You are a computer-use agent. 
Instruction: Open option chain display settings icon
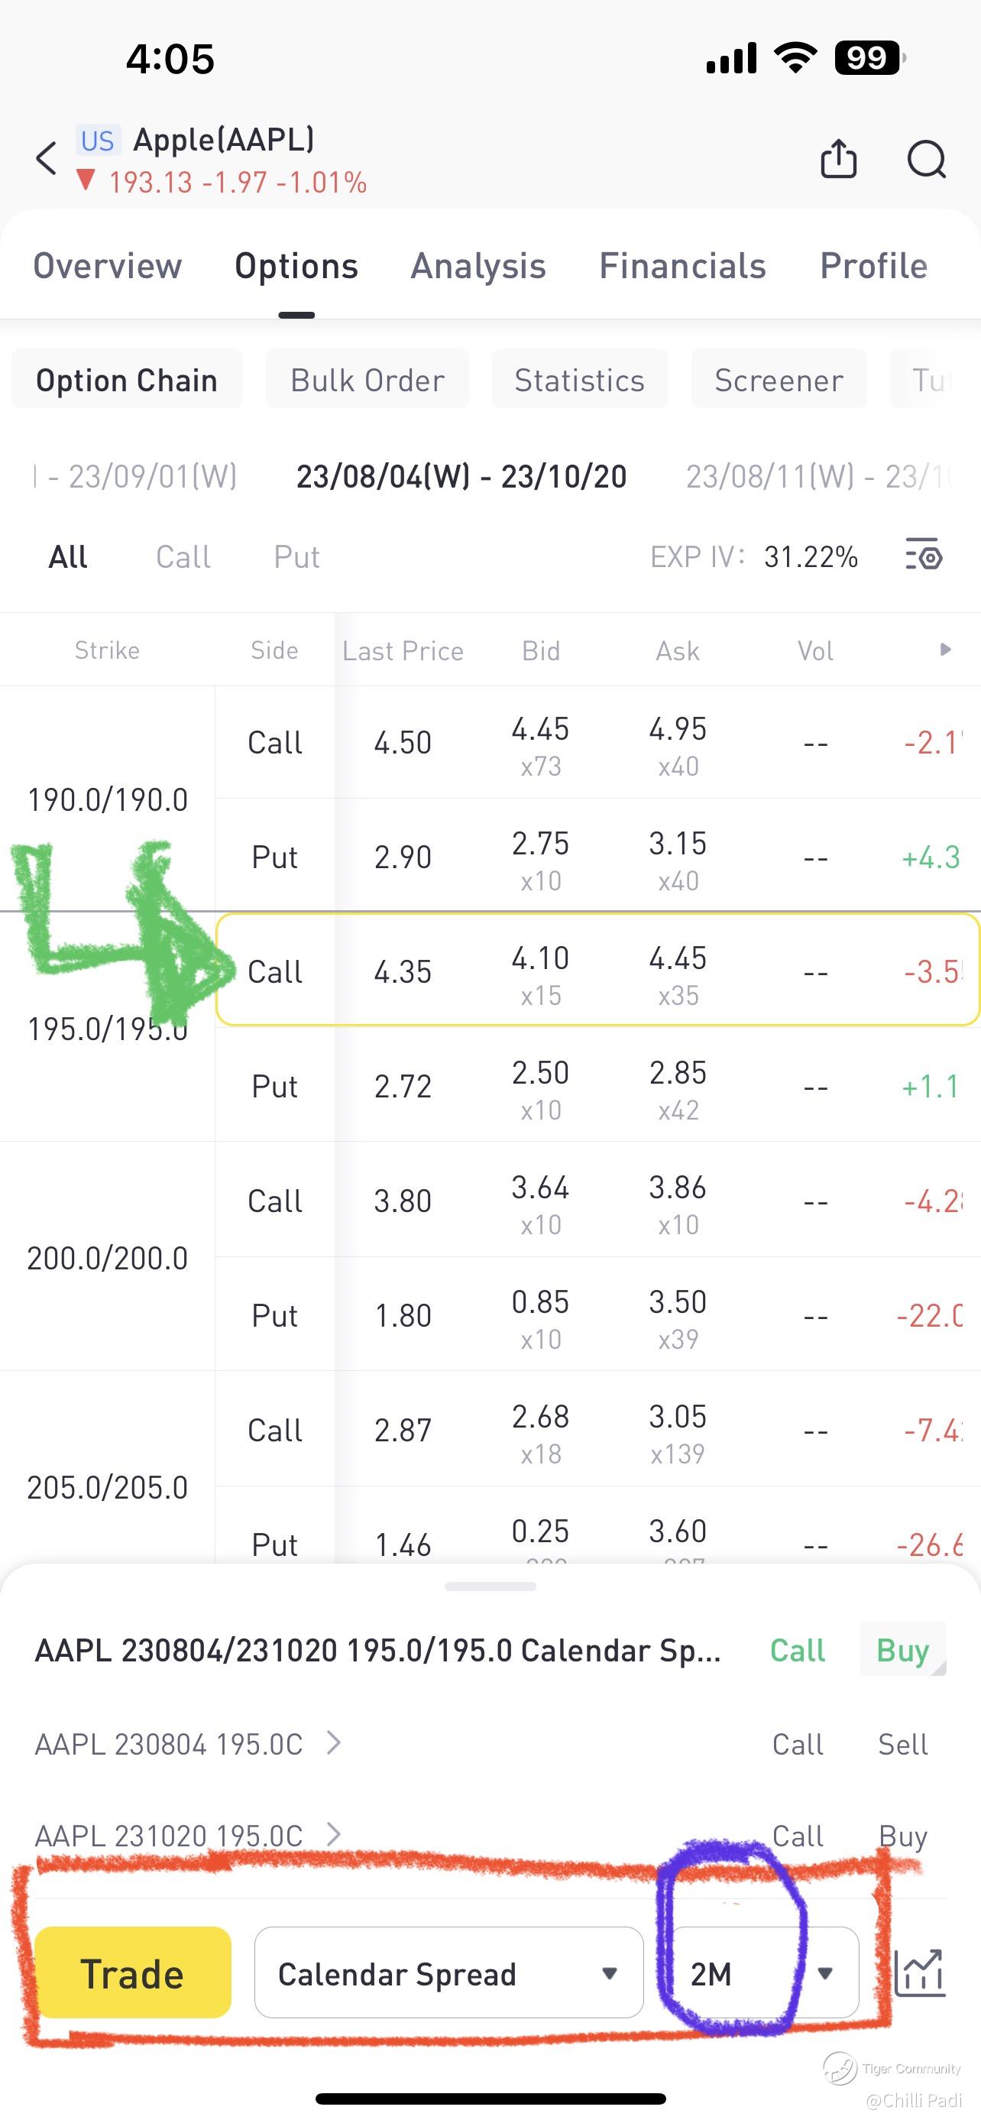tap(924, 556)
